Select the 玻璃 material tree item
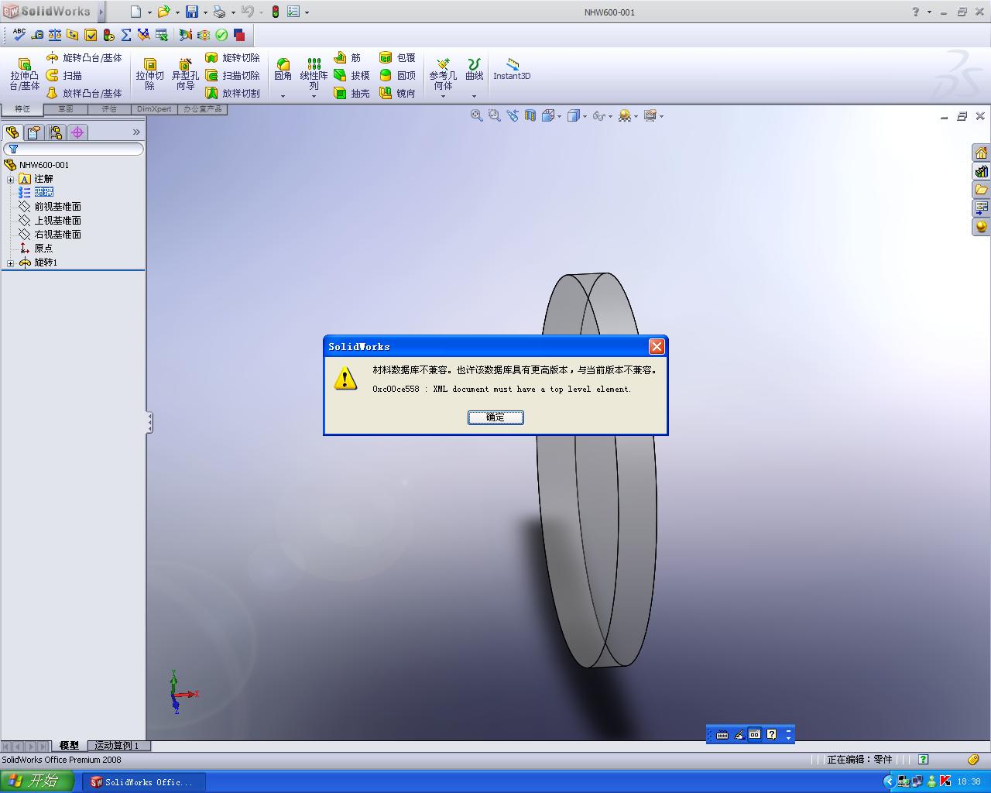This screenshot has height=793, width=991. [43, 193]
